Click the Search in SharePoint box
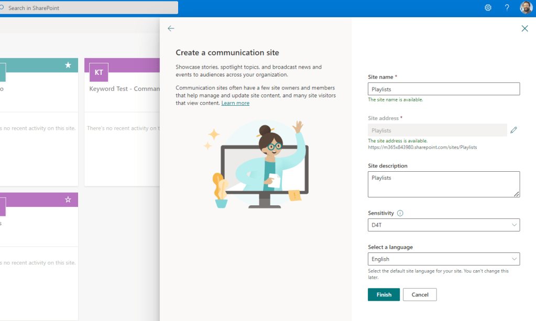 tap(92, 8)
